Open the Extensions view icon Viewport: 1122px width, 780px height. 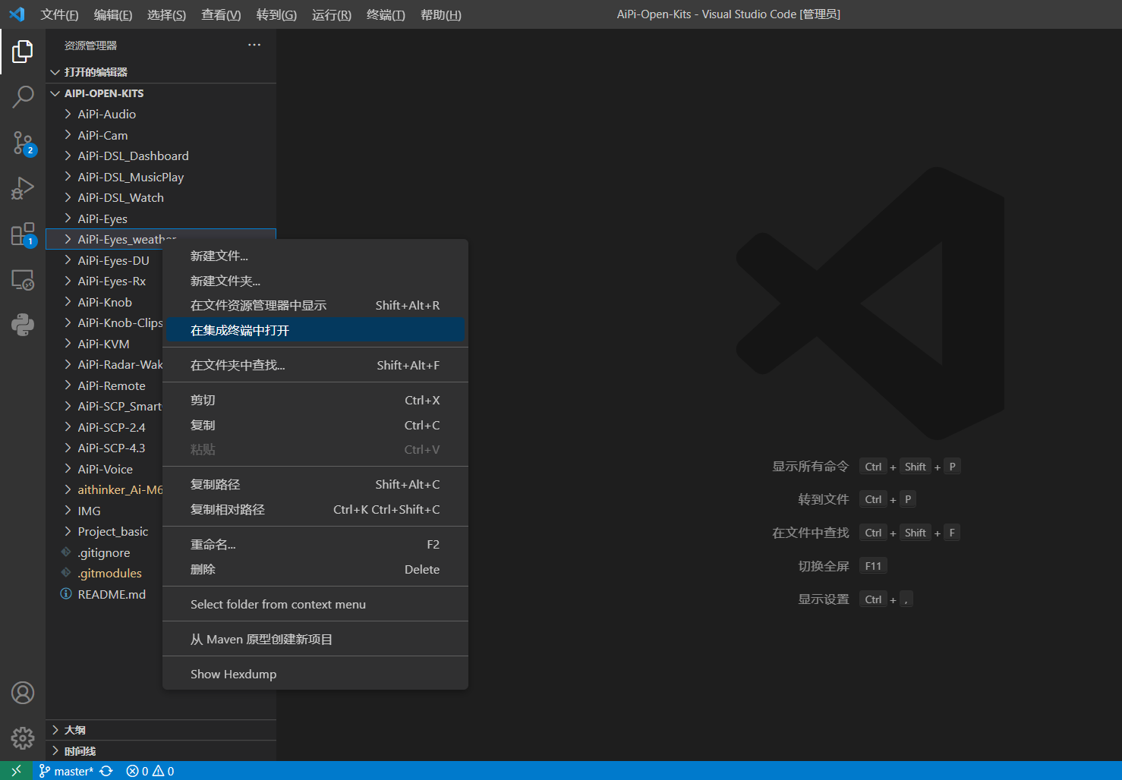(23, 234)
